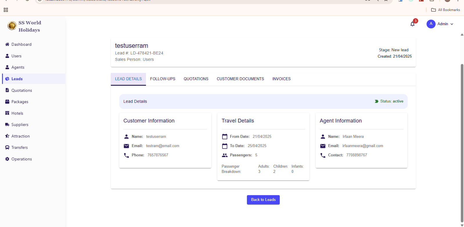The width and height of the screenshot is (464, 227).
Task: Go to the Invoices tab
Action: [281, 79]
